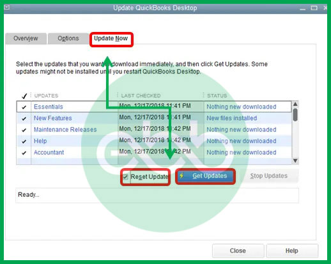Click the Get Updates button

tap(205, 176)
